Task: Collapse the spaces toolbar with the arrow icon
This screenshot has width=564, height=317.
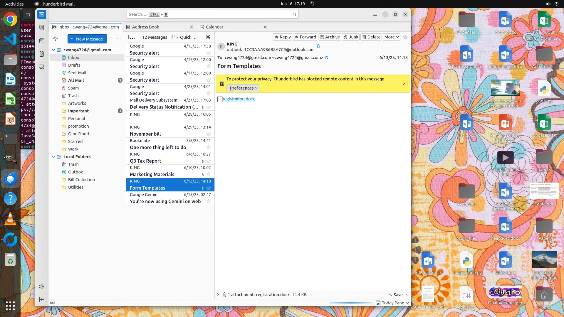Action: [x=42, y=299]
